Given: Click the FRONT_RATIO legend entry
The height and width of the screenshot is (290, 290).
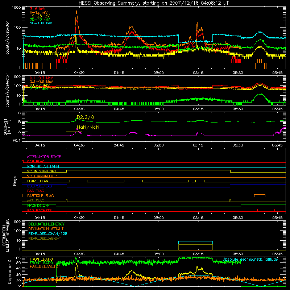Looking at the screenshot, I should 41,259.
